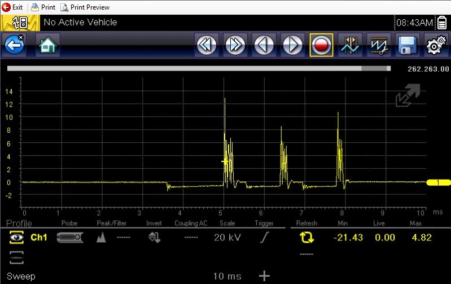Toggle Ch1 visibility with the eye icon
Screen dimensions: 451x284
pyautogui.click(x=17, y=237)
